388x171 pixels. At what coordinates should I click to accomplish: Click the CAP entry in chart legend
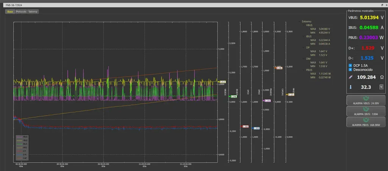pyautogui.click(x=22, y=158)
